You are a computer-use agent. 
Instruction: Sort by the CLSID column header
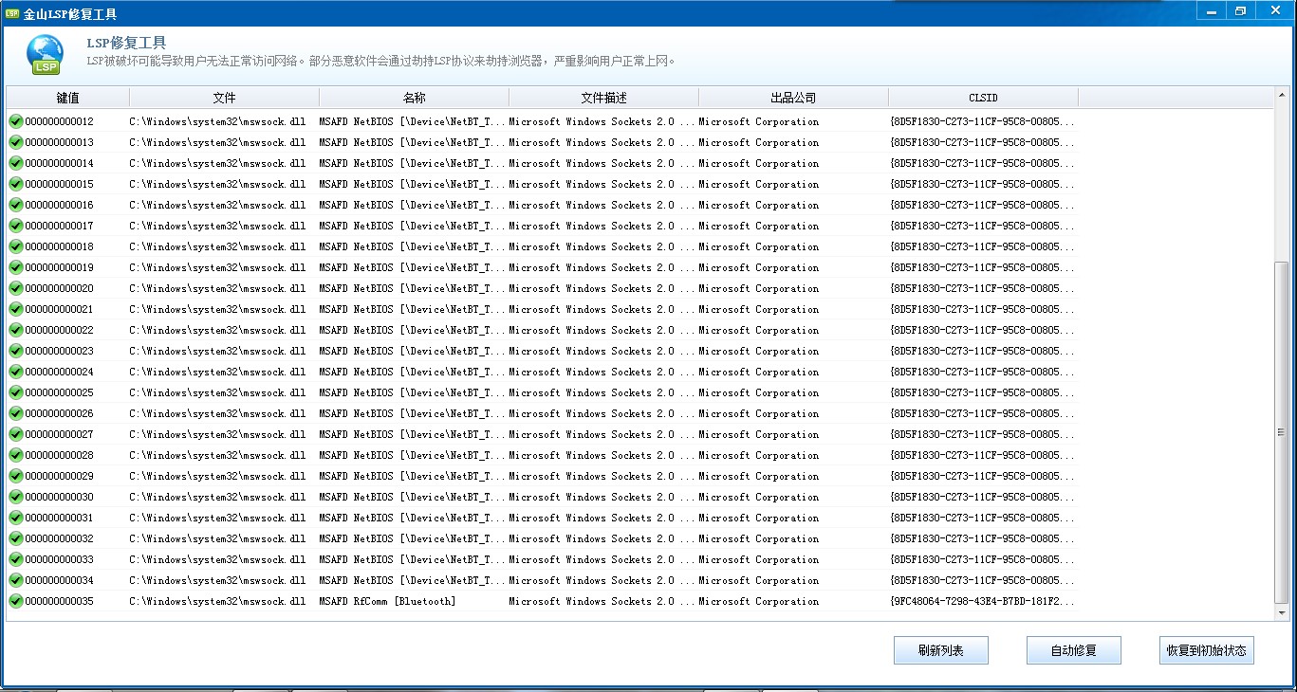tap(984, 98)
